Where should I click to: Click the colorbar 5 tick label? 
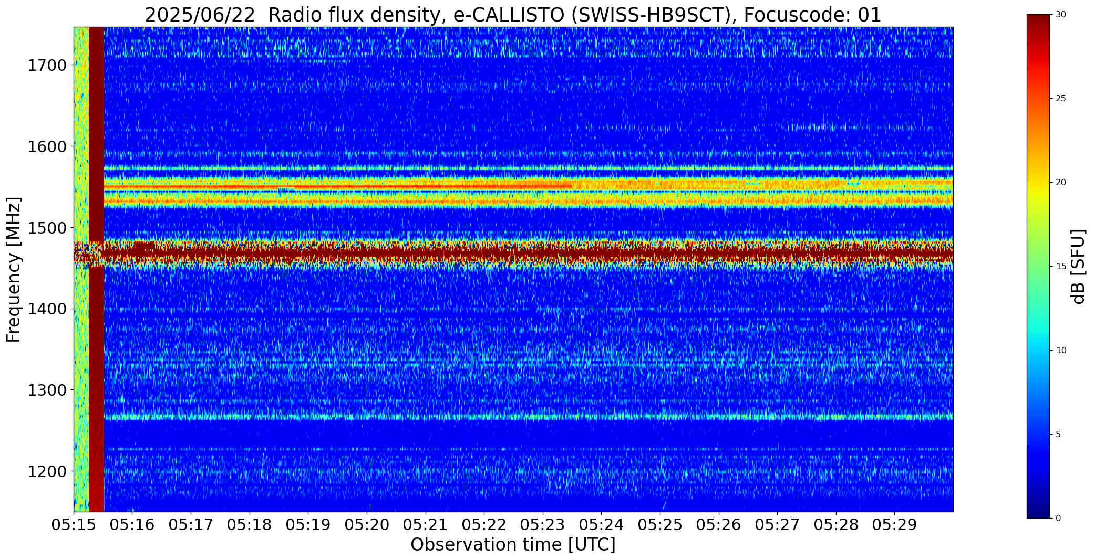pyautogui.click(x=1058, y=434)
